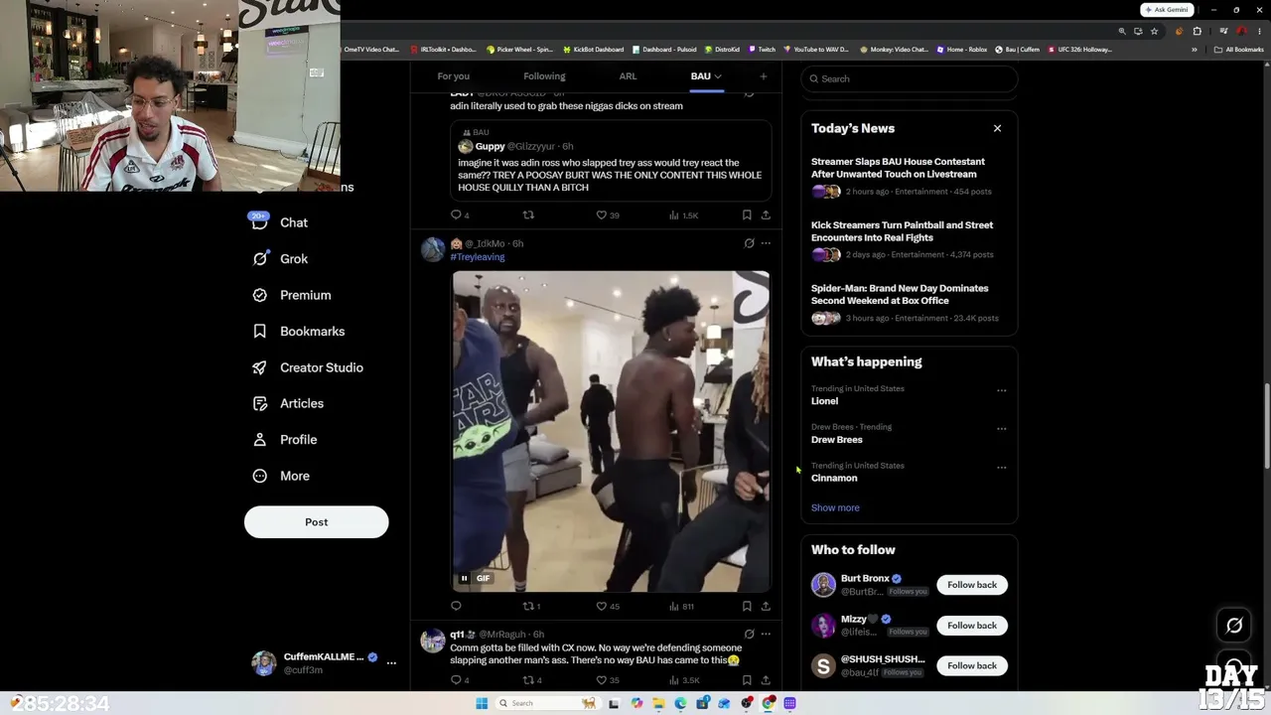Open the All Bookmarks folder
The image size is (1271, 715).
click(x=1239, y=50)
